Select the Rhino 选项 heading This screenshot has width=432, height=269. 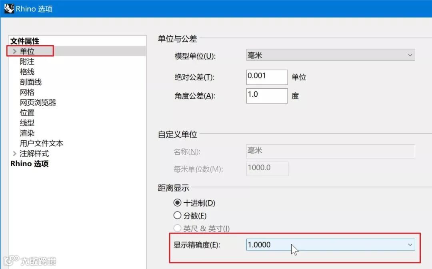click(30, 163)
